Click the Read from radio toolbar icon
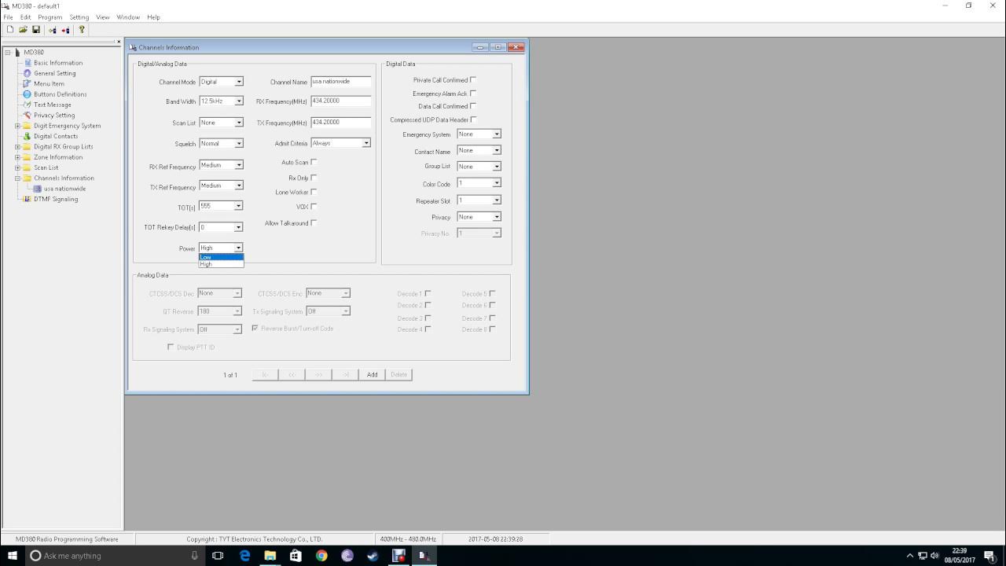 pyautogui.click(x=53, y=30)
